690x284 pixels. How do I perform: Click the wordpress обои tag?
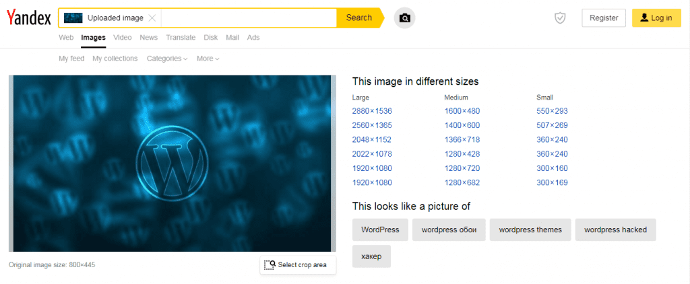pos(449,229)
